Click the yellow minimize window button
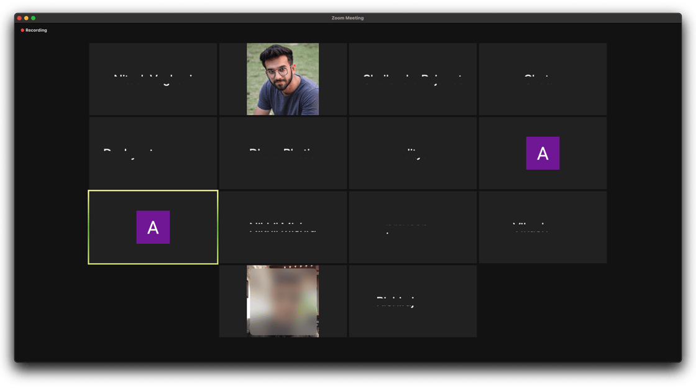The height and width of the screenshot is (388, 696). point(26,18)
